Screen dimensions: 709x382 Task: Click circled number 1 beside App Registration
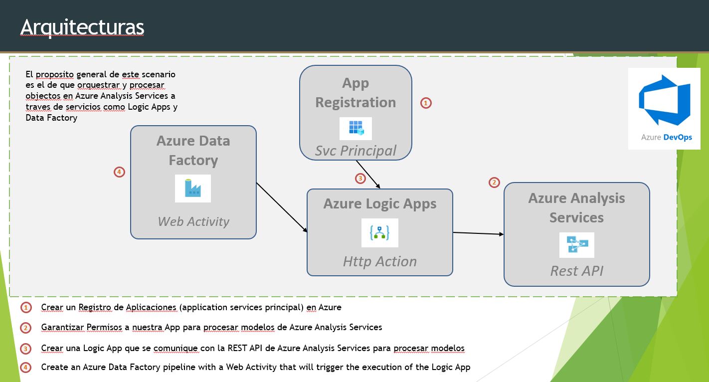click(425, 103)
